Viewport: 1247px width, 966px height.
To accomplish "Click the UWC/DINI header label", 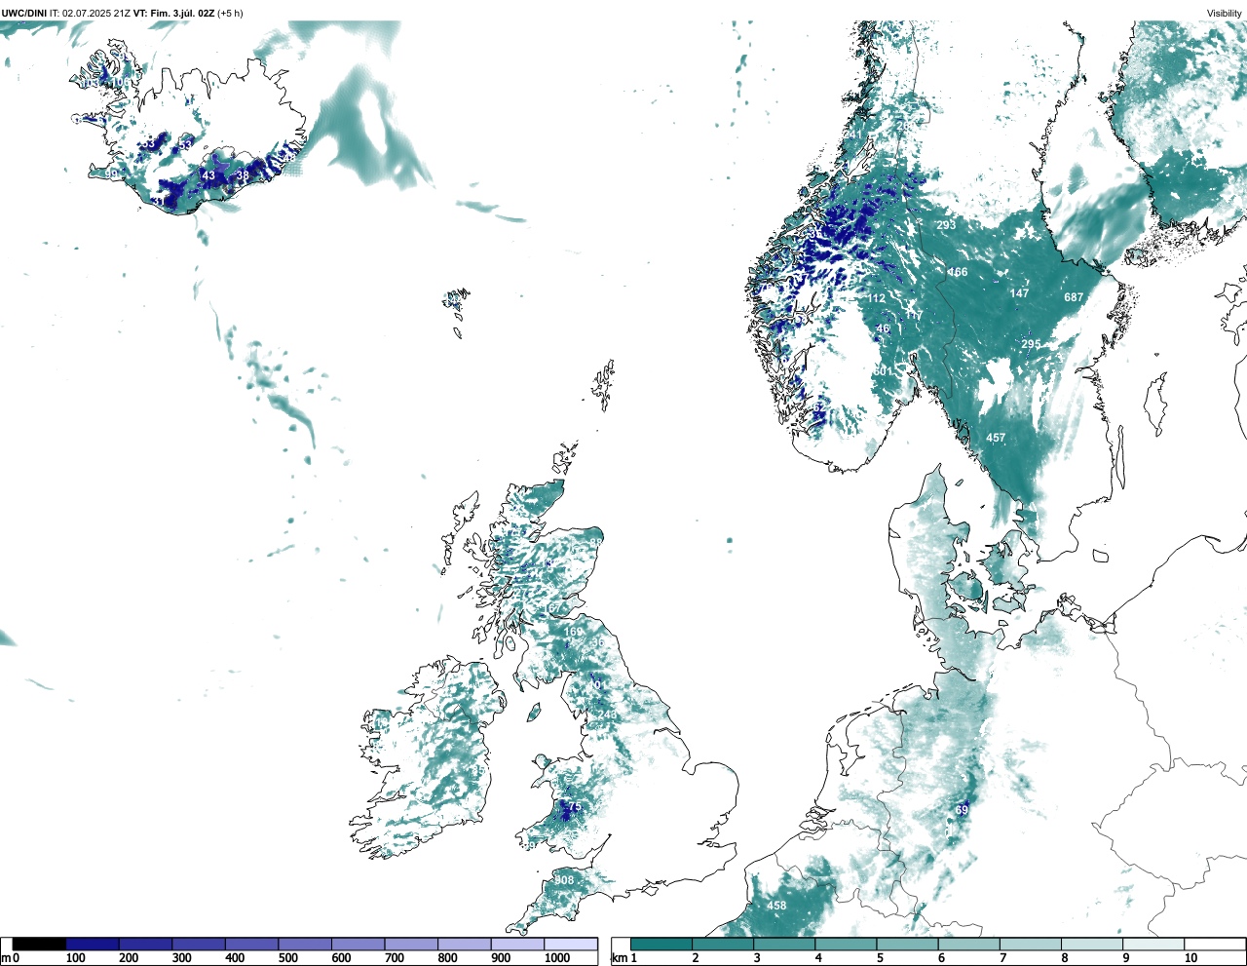I will point(24,13).
